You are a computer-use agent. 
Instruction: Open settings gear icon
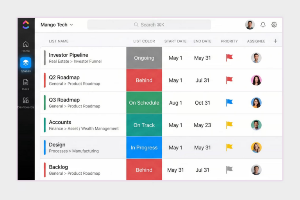274,25
